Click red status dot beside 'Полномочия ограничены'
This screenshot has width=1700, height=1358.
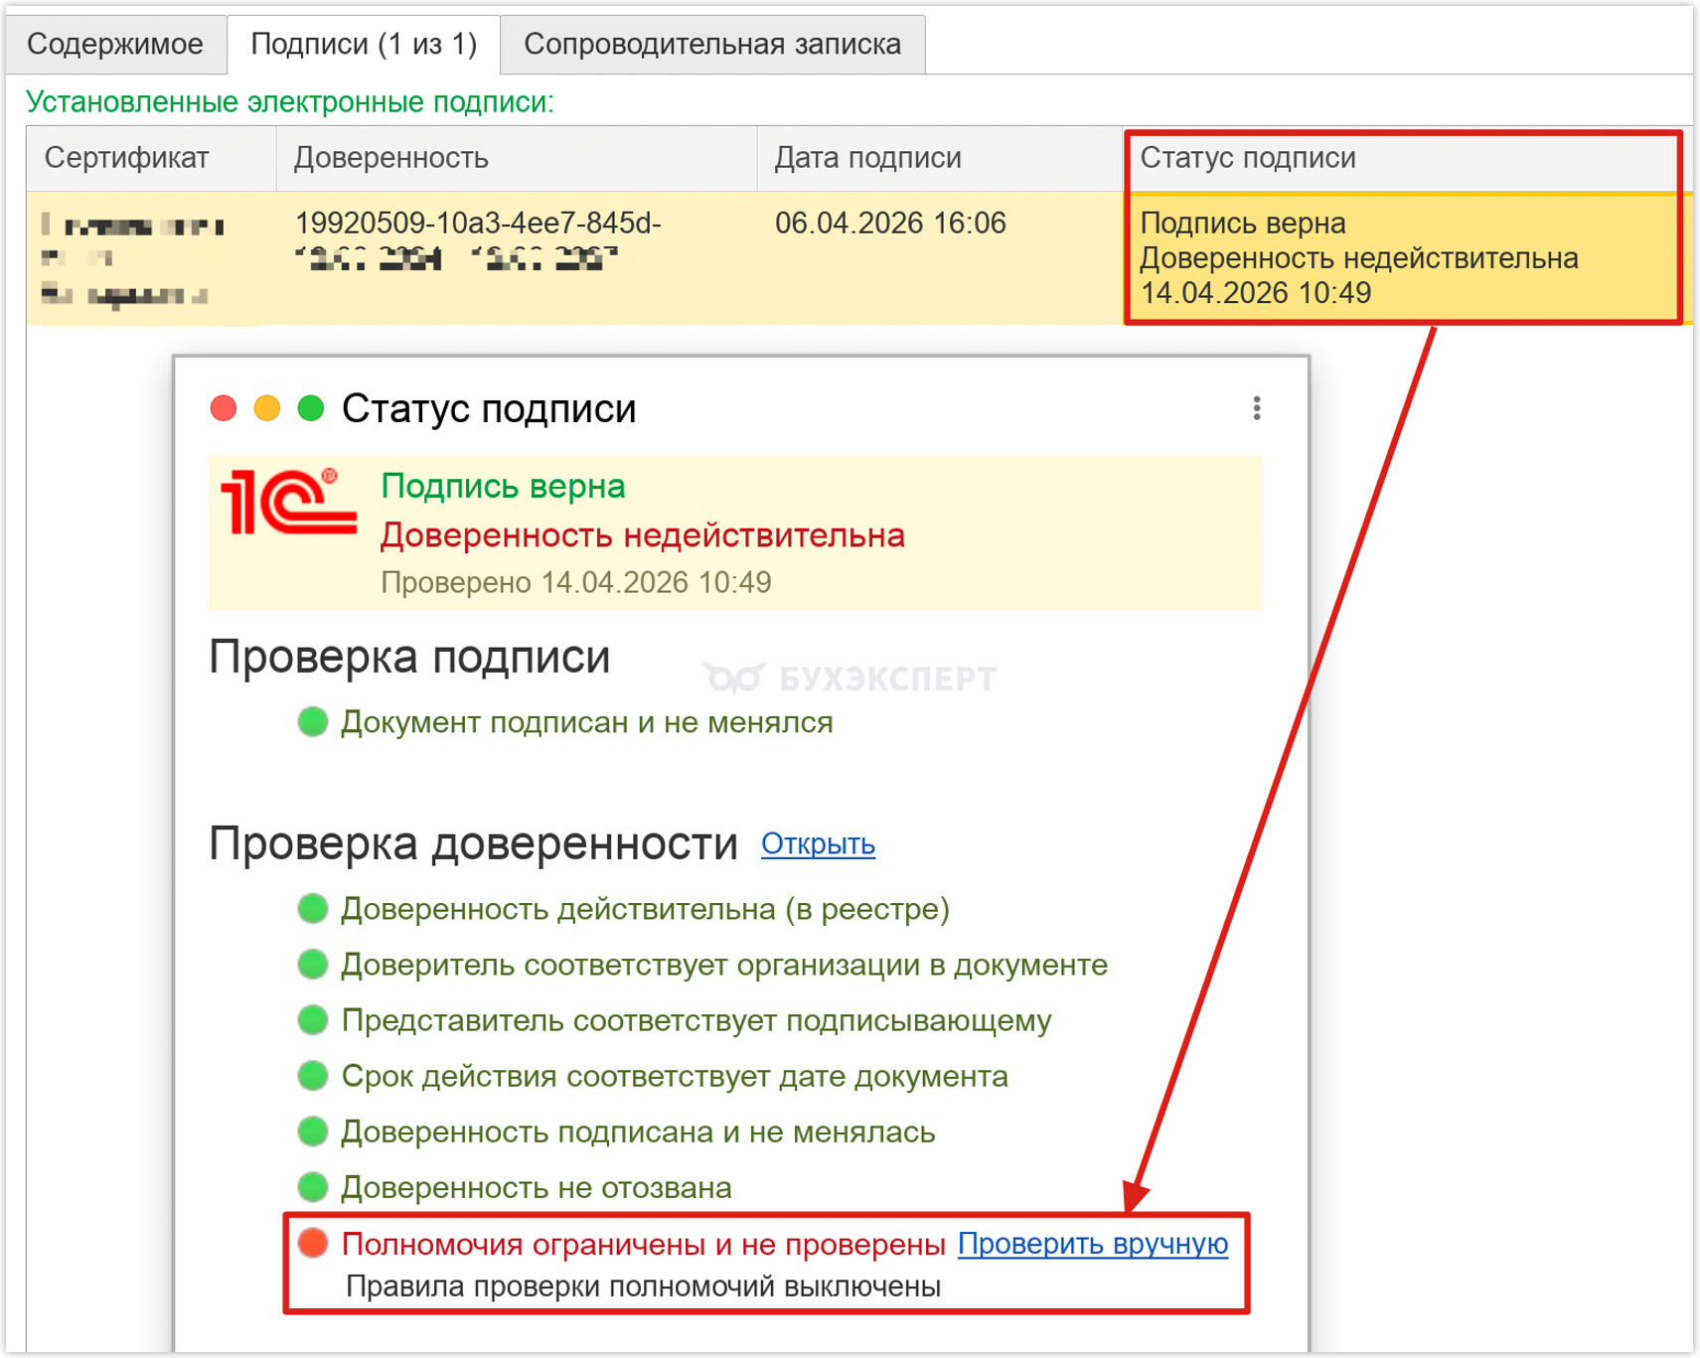click(313, 1243)
